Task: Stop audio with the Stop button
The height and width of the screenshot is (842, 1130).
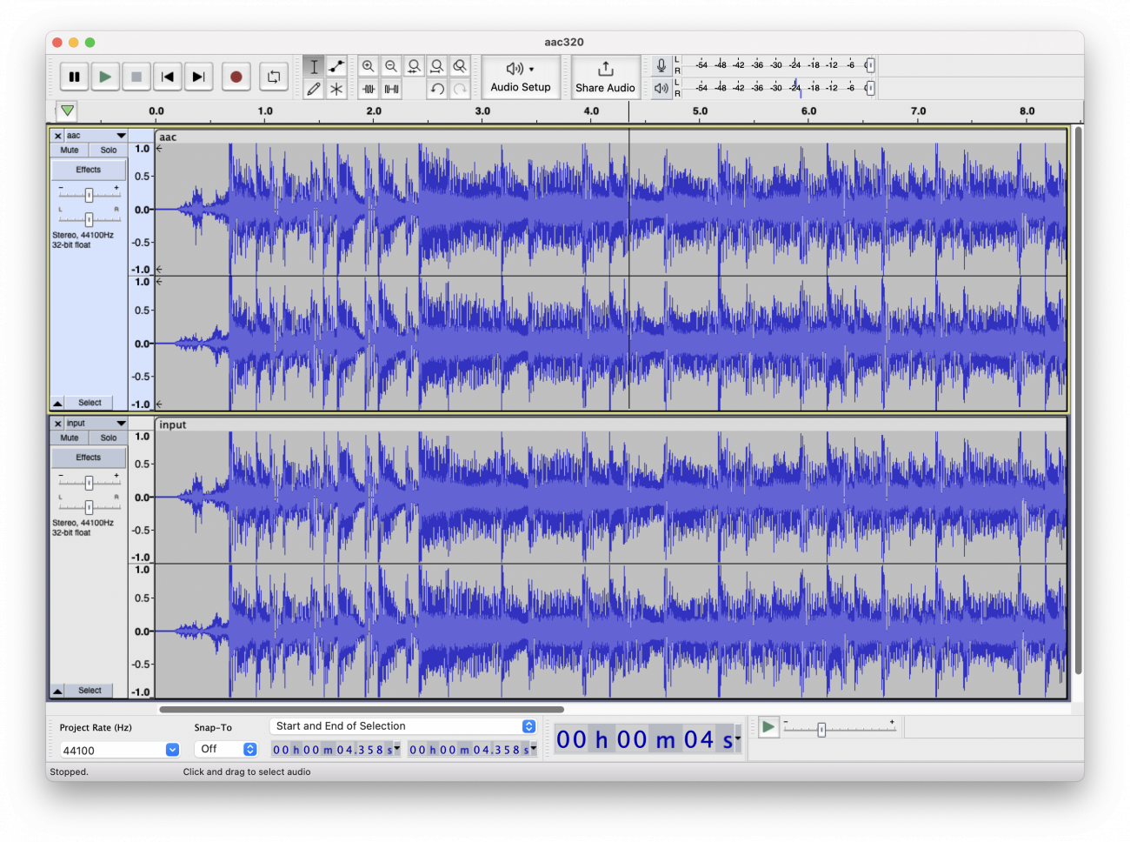Action: (x=136, y=77)
